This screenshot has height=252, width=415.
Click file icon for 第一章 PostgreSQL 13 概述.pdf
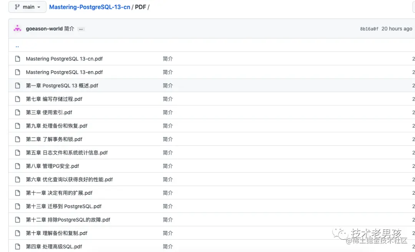[17, 86]
